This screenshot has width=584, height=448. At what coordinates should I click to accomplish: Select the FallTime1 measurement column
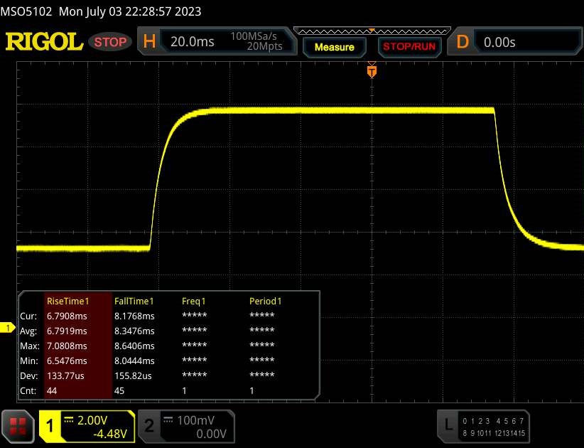[134, 301]
